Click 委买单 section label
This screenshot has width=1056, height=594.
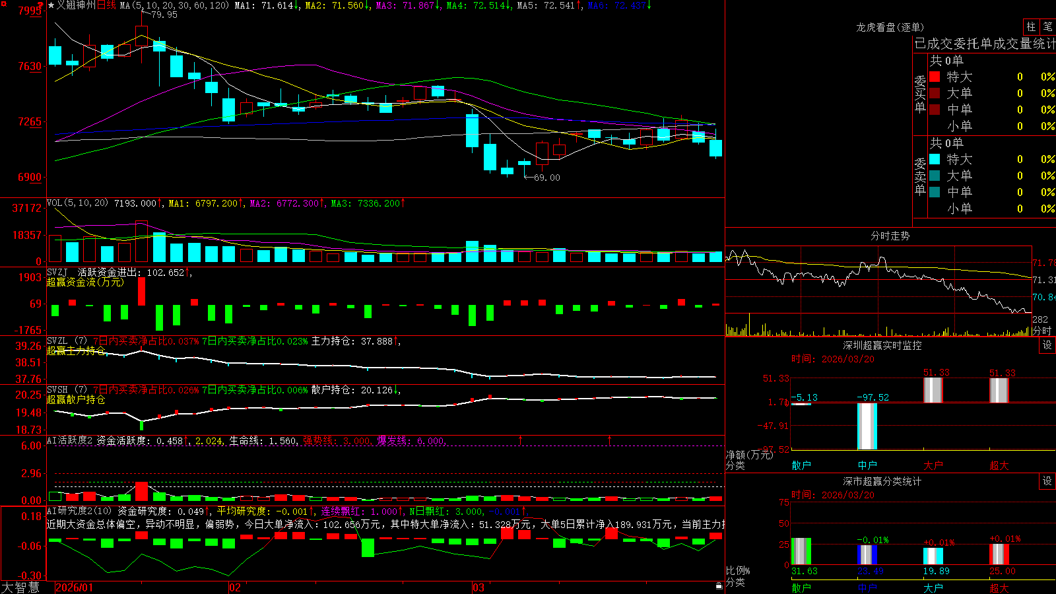920,94
